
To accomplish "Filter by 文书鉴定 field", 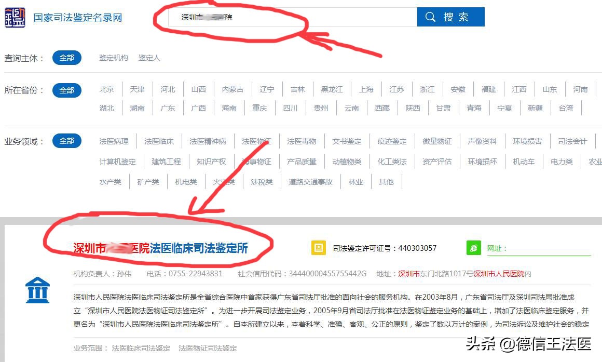I will (x=347, y=141).
